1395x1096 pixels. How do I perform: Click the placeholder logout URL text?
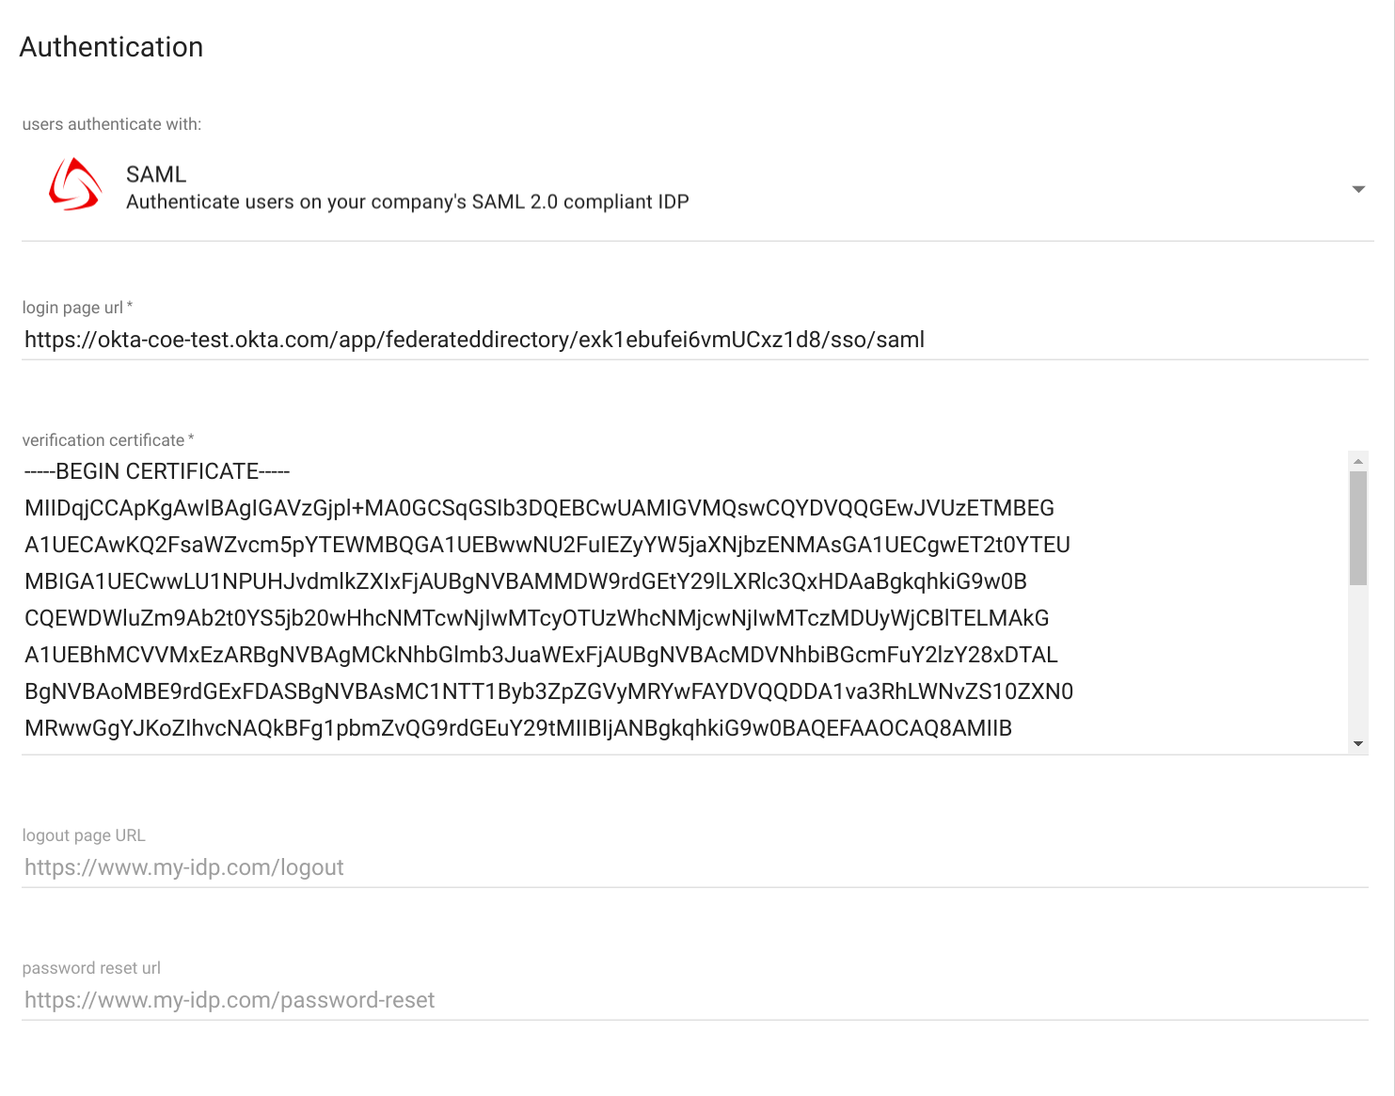[184, 866]
